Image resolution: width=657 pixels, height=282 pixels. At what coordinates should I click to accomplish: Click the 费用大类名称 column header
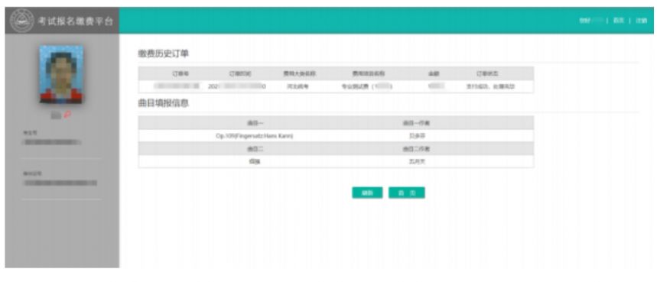click(x=299, y=73)
